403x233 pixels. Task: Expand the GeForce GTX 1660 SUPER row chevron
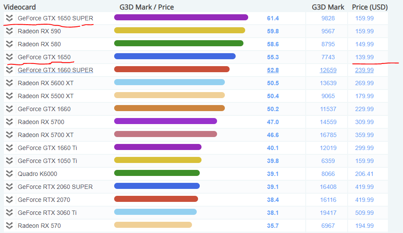(10, 70)
